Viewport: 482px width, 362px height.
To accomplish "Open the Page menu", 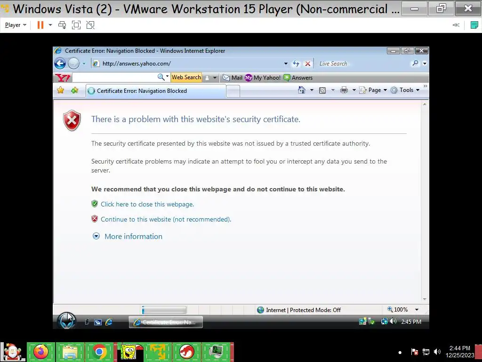I will (373, 90).
